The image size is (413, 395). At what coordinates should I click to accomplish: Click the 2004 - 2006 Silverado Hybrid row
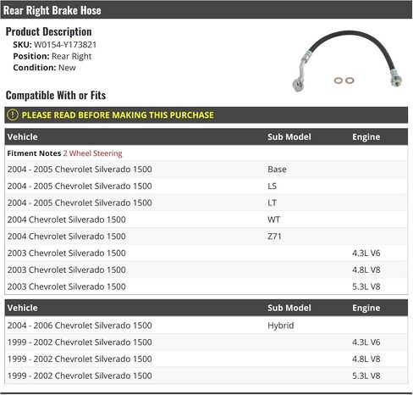pyautogui.click(x=206, y=325)
